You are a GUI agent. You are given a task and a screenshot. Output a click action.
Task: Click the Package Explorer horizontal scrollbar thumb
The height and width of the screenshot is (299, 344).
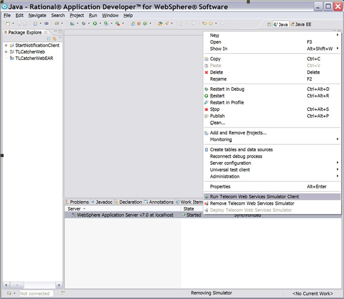[x=17, y=285]
